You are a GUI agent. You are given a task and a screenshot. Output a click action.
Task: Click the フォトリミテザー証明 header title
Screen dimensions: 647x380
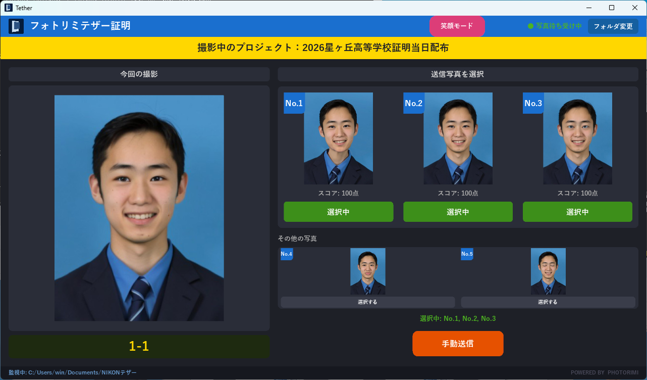[x=80, y=26]
